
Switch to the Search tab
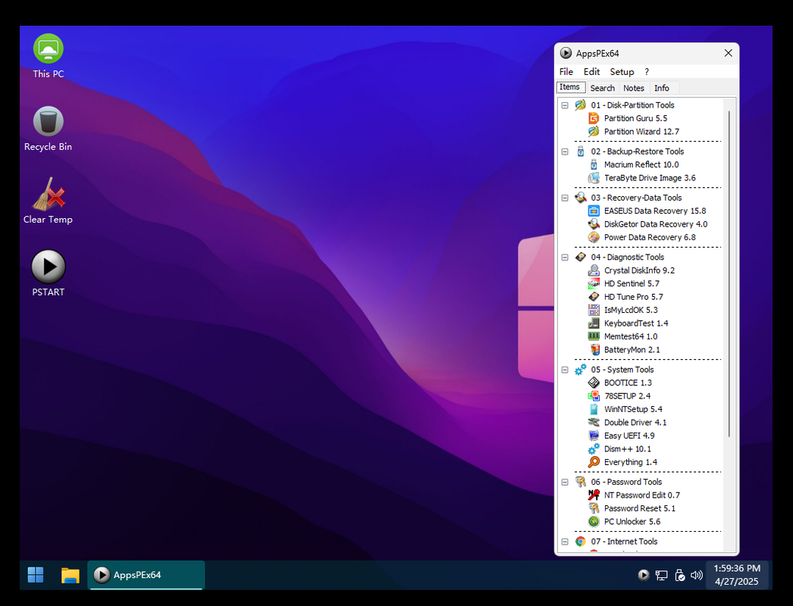click(x=603, y=88)
